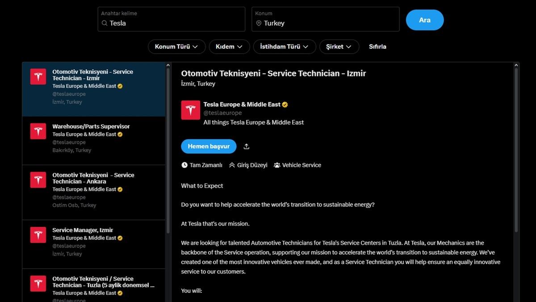Click the Tesla logo avatar in the job detail
The height and width of the screenshot is (302, 536).
(x=190, y=110)
